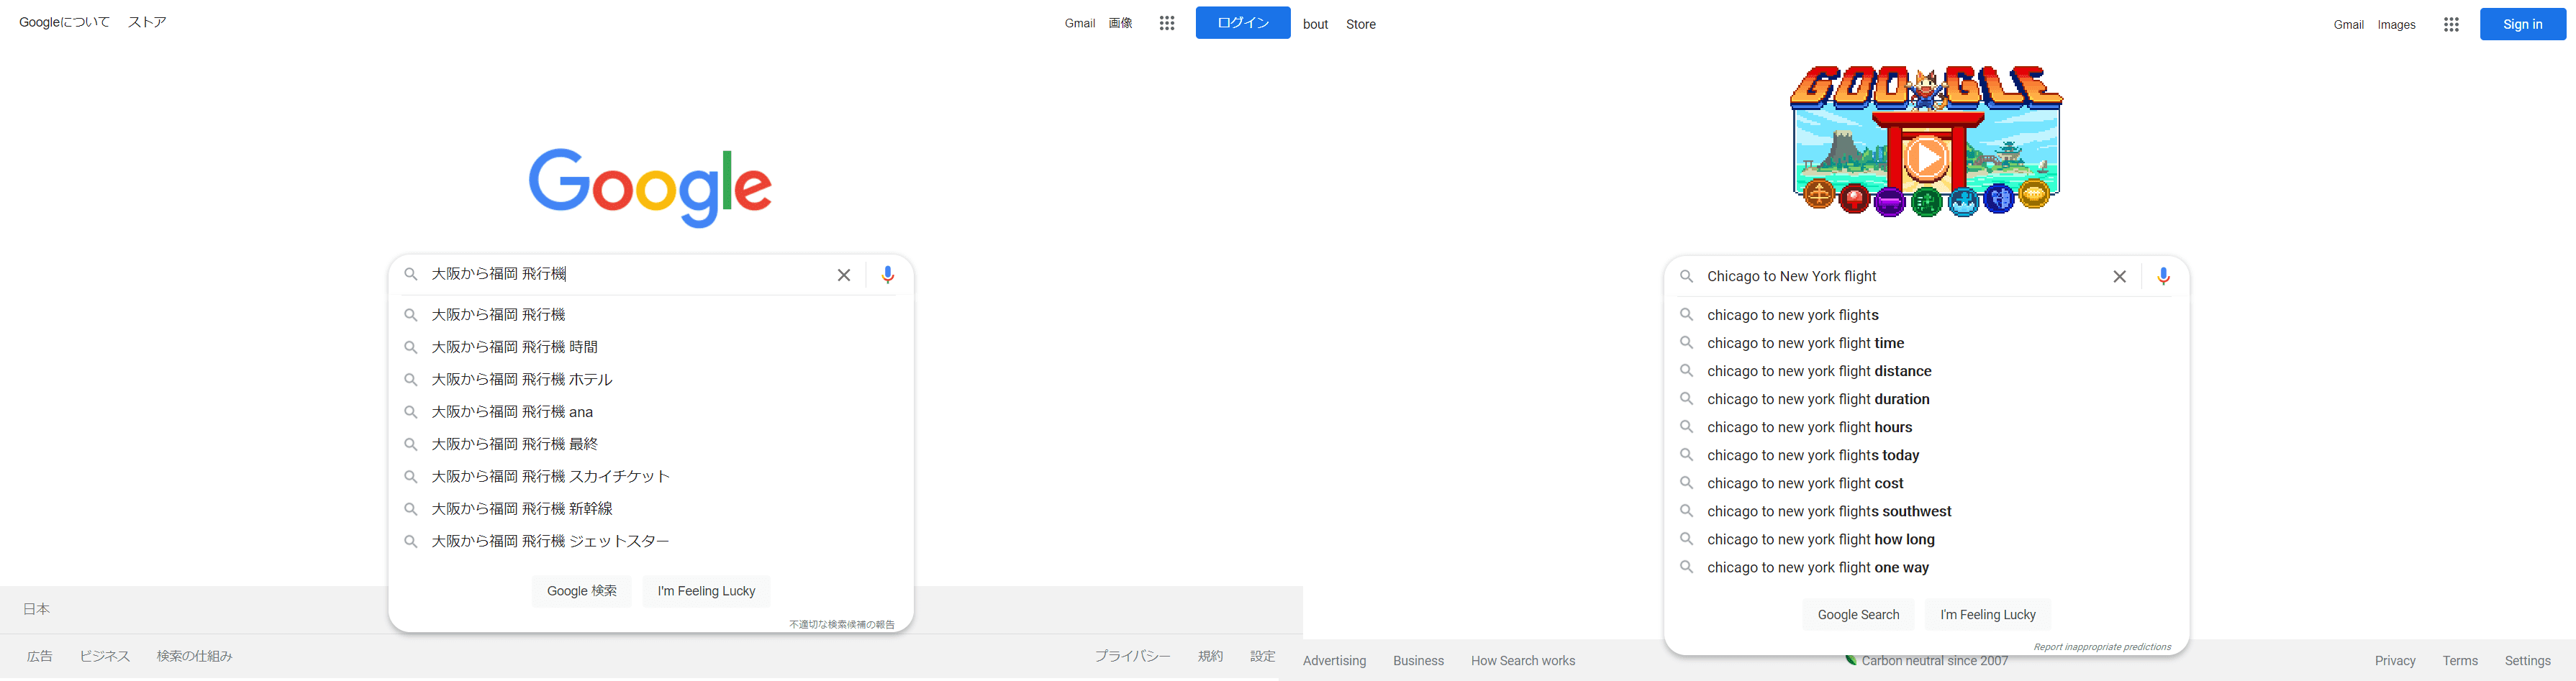Click the Sign in button
The image size is (2576, 681).
(x=2522, y=24)
